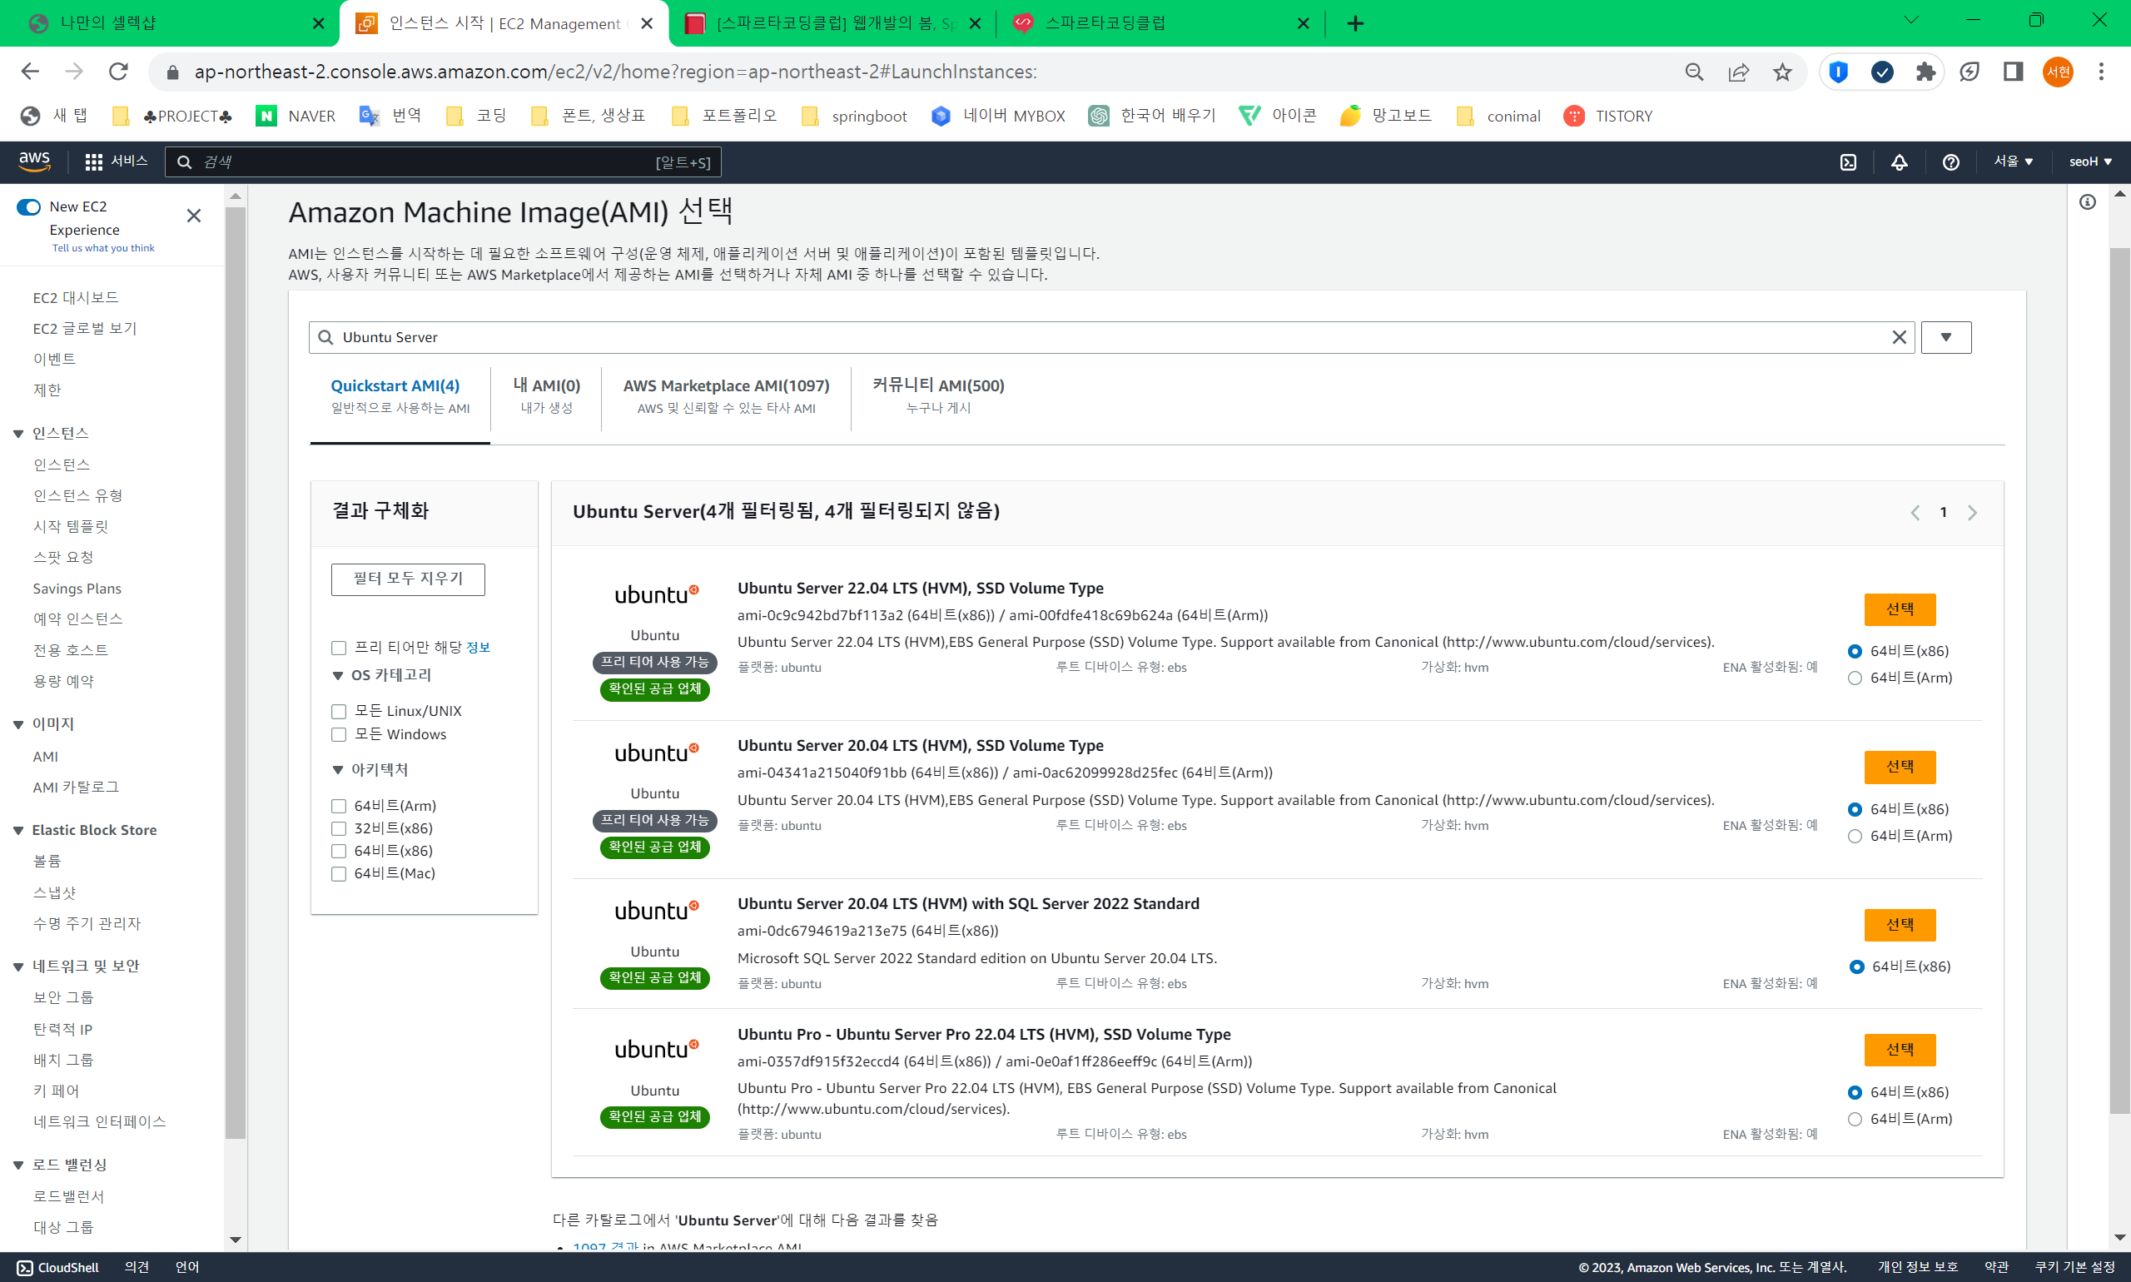Go to previous AMI results page

pyautogui.click(x=1915, y=512)
